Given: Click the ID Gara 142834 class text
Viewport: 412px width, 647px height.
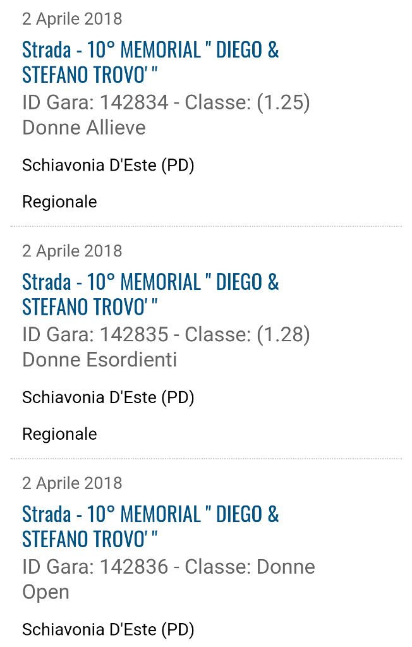Looking at the screenshot, I should tap(166, 115).
